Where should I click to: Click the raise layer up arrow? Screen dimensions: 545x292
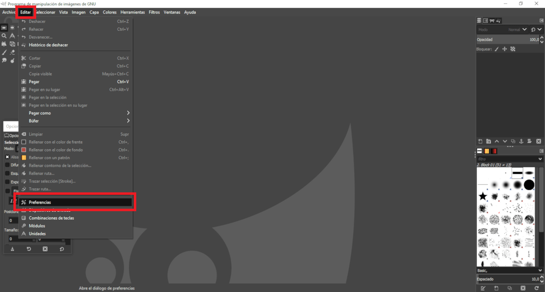(x=496, y=141)
